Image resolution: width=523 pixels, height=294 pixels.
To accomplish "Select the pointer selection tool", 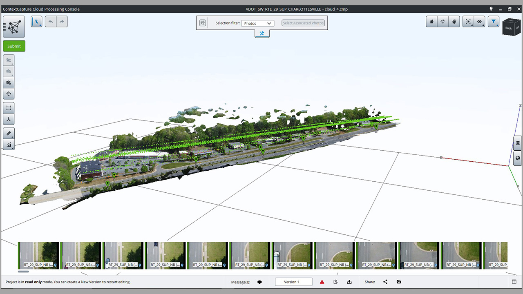I will pos(36,22).
